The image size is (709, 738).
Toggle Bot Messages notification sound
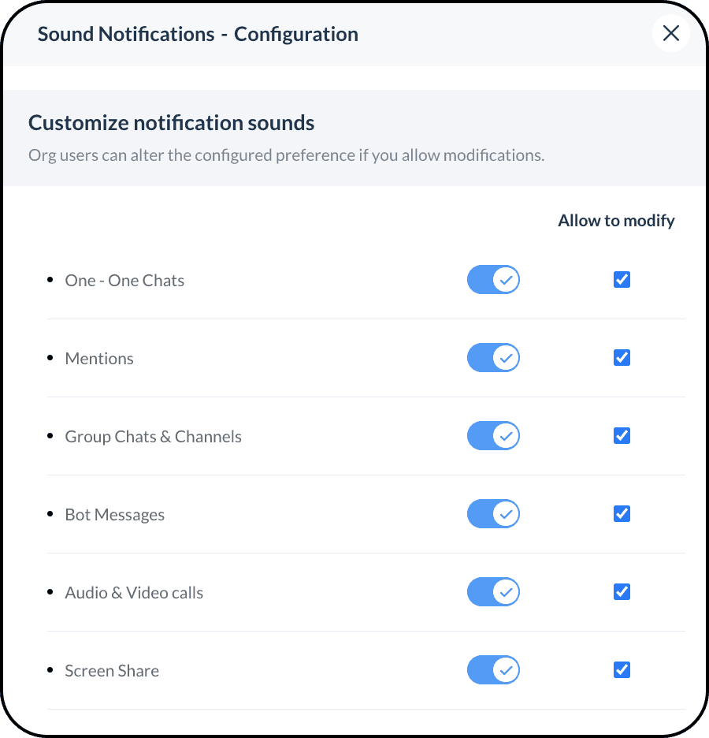click(493, 514)
